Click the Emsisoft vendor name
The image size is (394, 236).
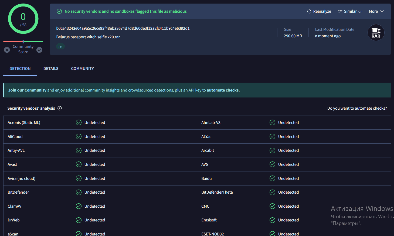(209, 220)
